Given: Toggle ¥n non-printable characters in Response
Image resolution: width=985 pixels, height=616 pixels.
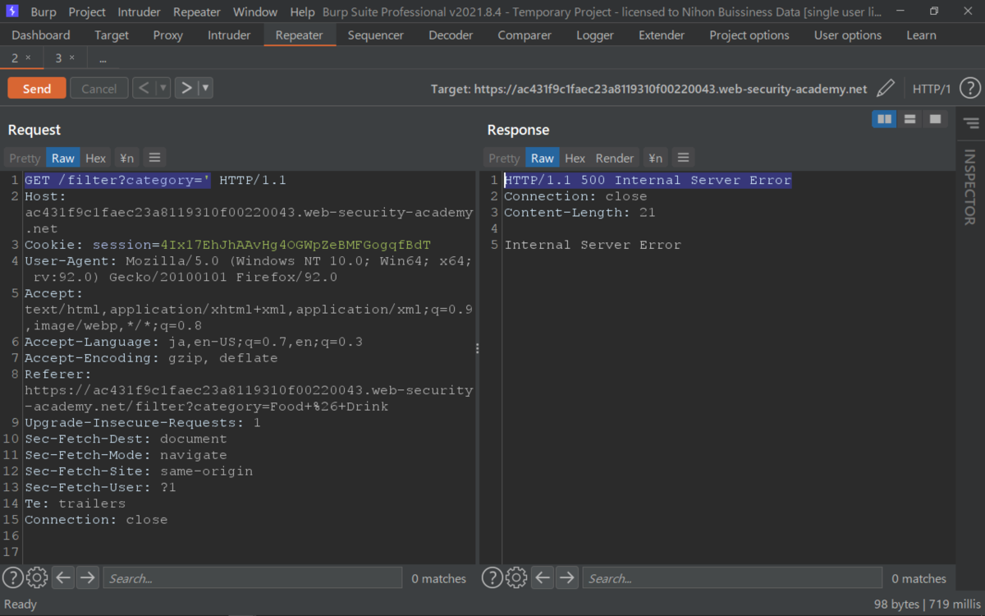Looking at the screenshot, I should (655, 158).
